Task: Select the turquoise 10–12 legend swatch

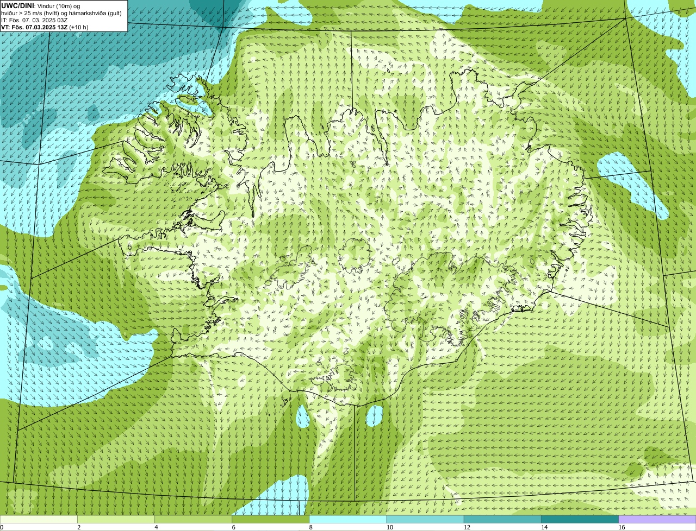Action: click(425, 519)
